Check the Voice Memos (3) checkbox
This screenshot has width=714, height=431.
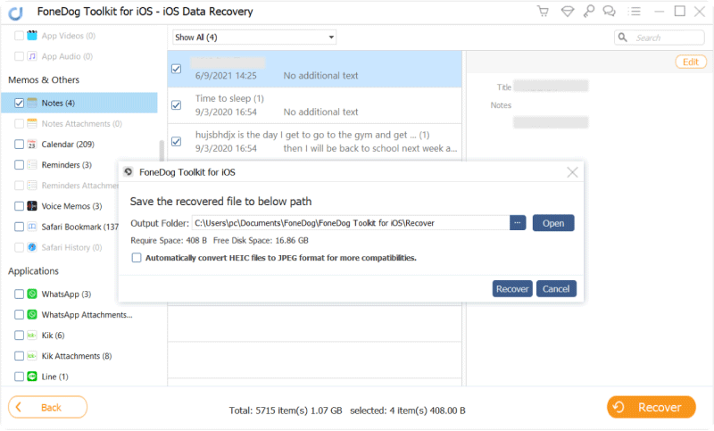tap(19, 206)
